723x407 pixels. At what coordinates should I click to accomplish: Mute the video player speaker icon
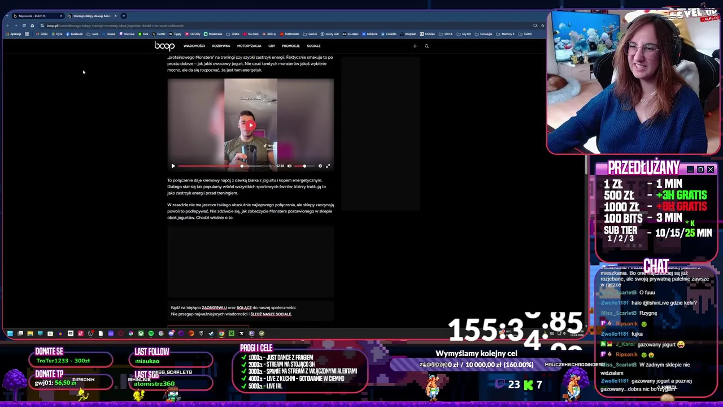pyautogui.click(x=289, y=166)
